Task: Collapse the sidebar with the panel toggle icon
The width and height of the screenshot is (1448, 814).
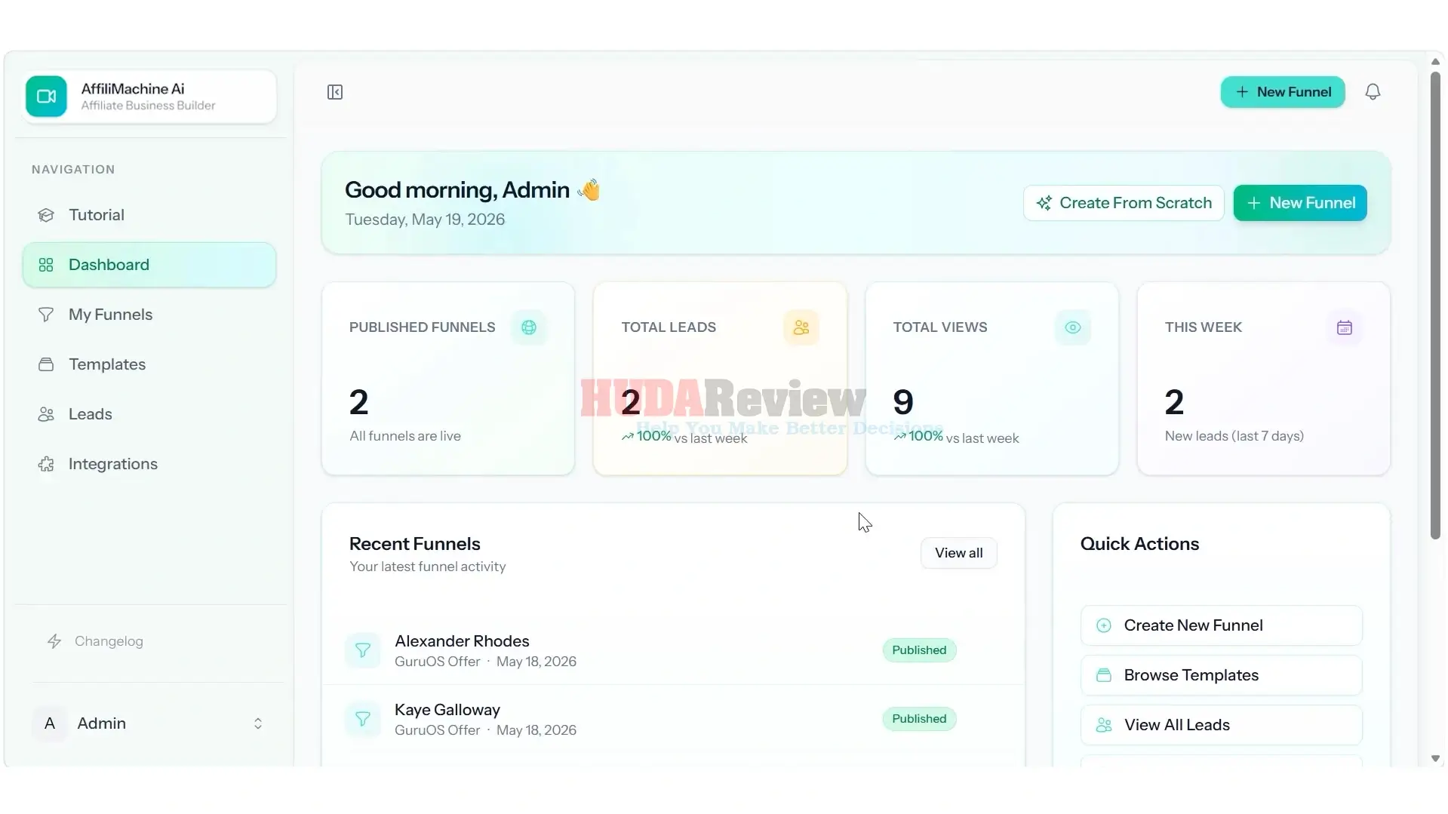Action: click(x=335, y=92)
